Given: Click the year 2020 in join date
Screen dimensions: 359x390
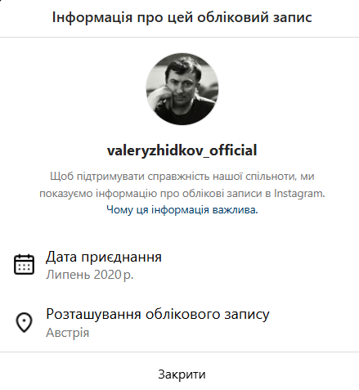Looking at the screenshot, I should [107, 275].
